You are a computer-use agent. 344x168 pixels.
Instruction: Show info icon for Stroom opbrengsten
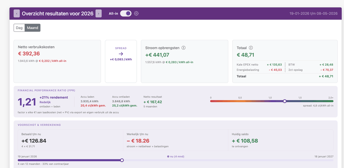pos(184,48)
